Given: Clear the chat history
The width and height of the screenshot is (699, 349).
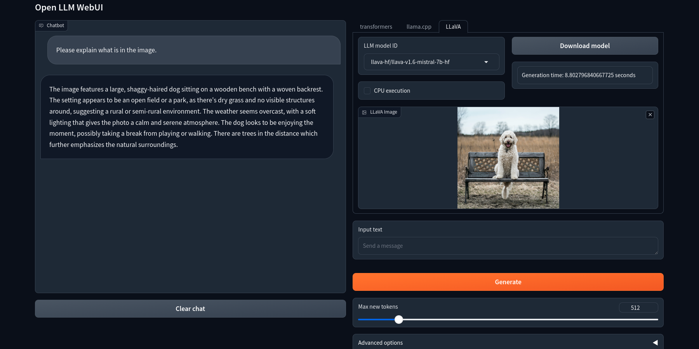Looking at the screenshot, I should tap(190, 308).
